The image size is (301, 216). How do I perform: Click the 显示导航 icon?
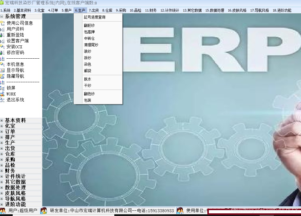[2, 70]
